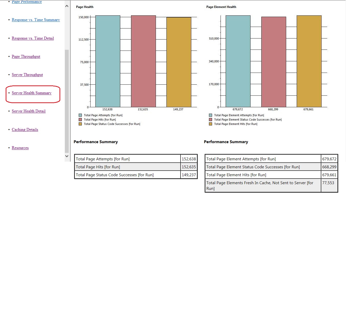Click the teal 679,672 bar in Page Element Health
349x324 pixels.
(x=238, y=61)
